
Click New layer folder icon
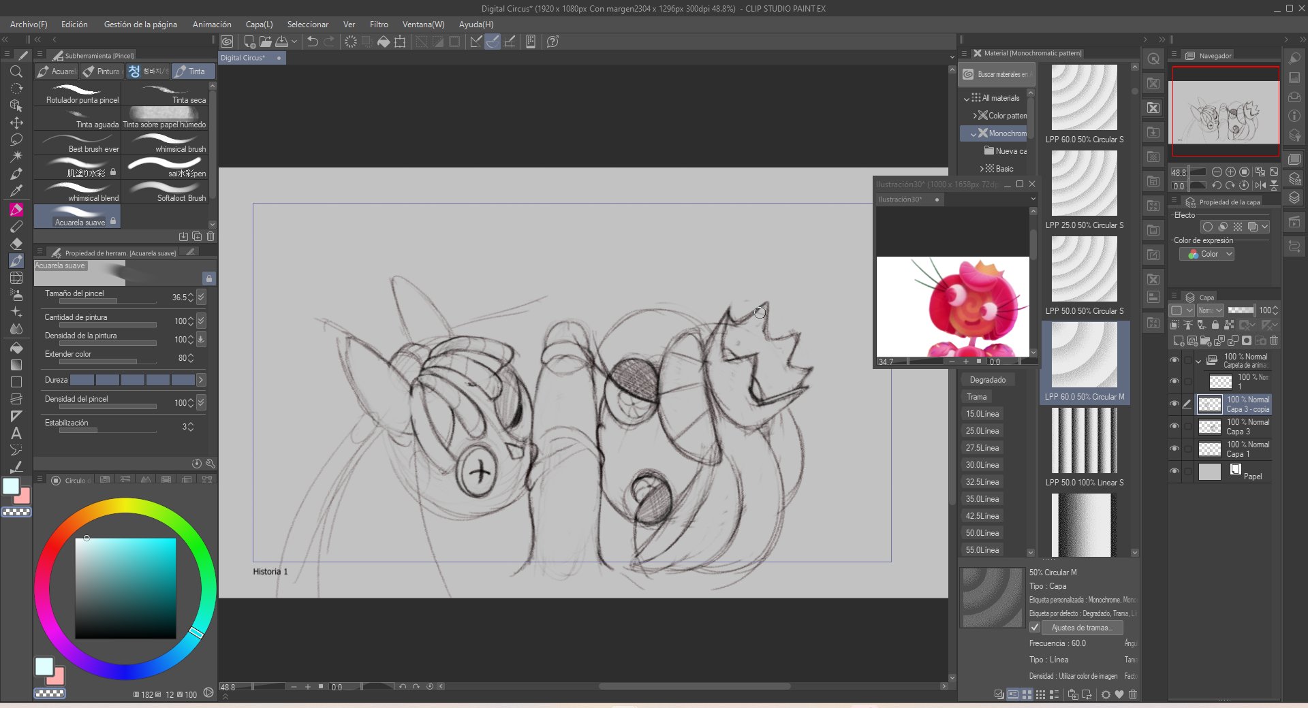[1205, 340]
